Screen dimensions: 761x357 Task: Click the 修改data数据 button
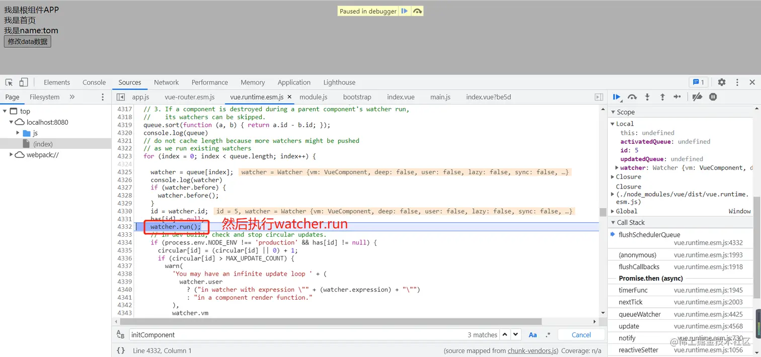click(x=28, y=41)
